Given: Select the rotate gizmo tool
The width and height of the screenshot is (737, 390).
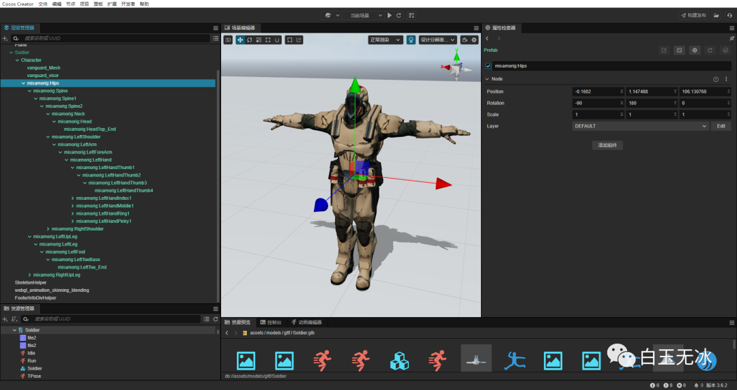Looking at the screenshot, I should [249, 40].
